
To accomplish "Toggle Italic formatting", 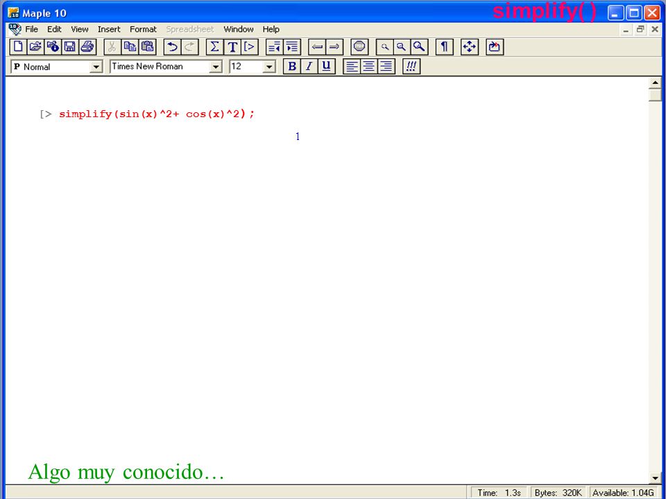I will pyautogui.click(x=309, y=67).
